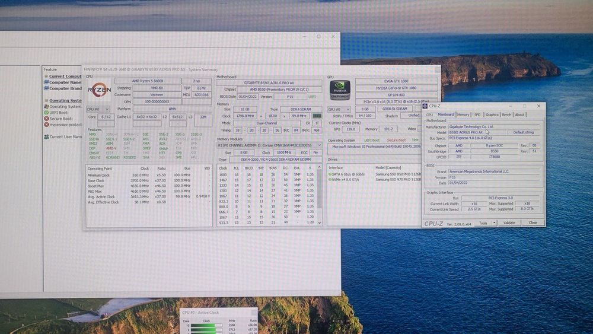The width and height of the screenshot is (593, 334).
Task: Open the GPU #0 selector dropdown
Action: tap(339, 109)
